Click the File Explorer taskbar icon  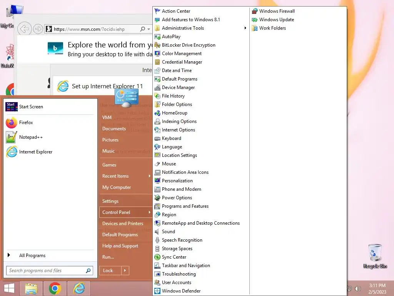point(31,288)
